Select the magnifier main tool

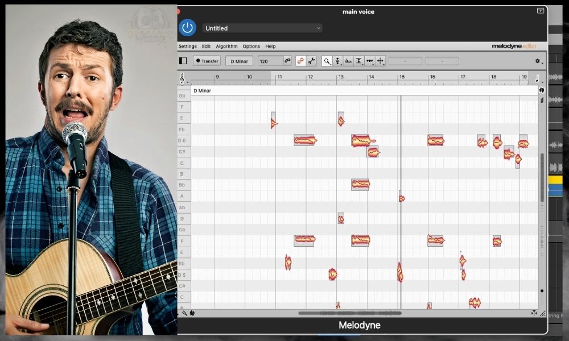[x=327, y=61]
